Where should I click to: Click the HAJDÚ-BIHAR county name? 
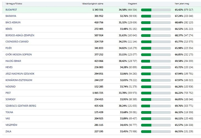14,61
